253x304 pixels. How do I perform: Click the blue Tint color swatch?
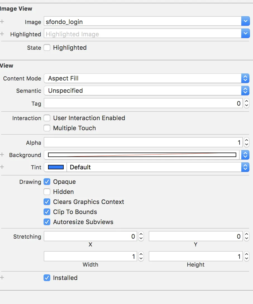[x=56, y=167]
